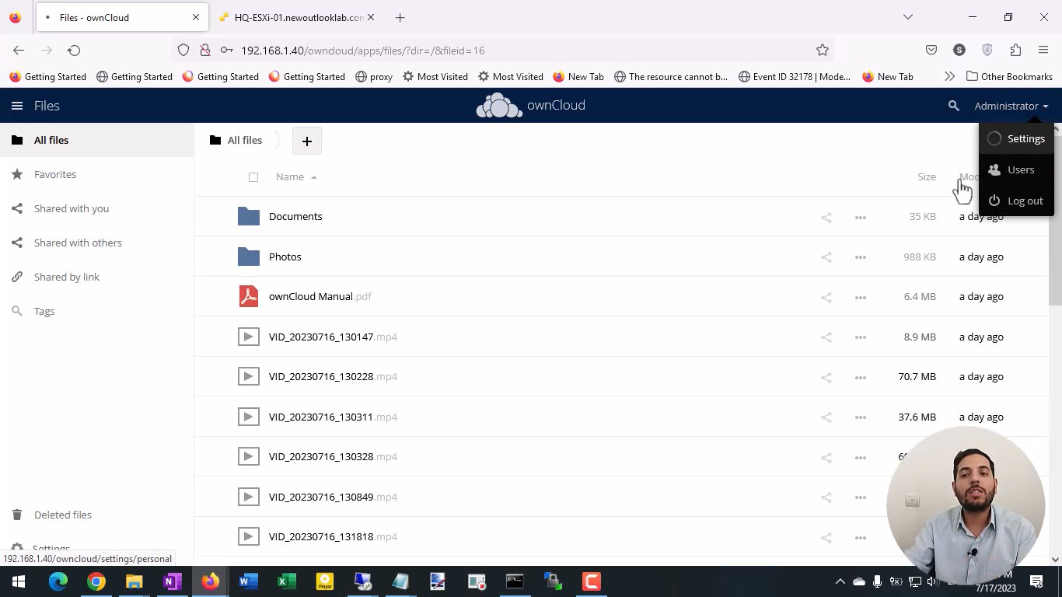The width and height of the screenshot is (1062, 597).
Task: Share the Photos folder via share icon
Action: tap(826, 257)
